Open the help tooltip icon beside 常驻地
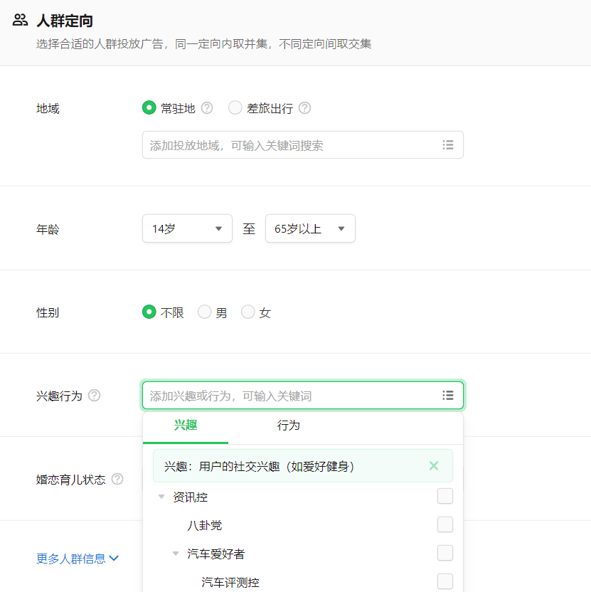 point(206,107)
